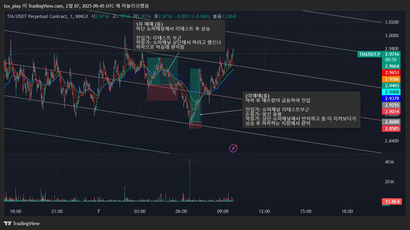Click the 06:00 time axis label
Image resolution: width=410 pixels, height=230 pixels.
click(x=181, y=211)
